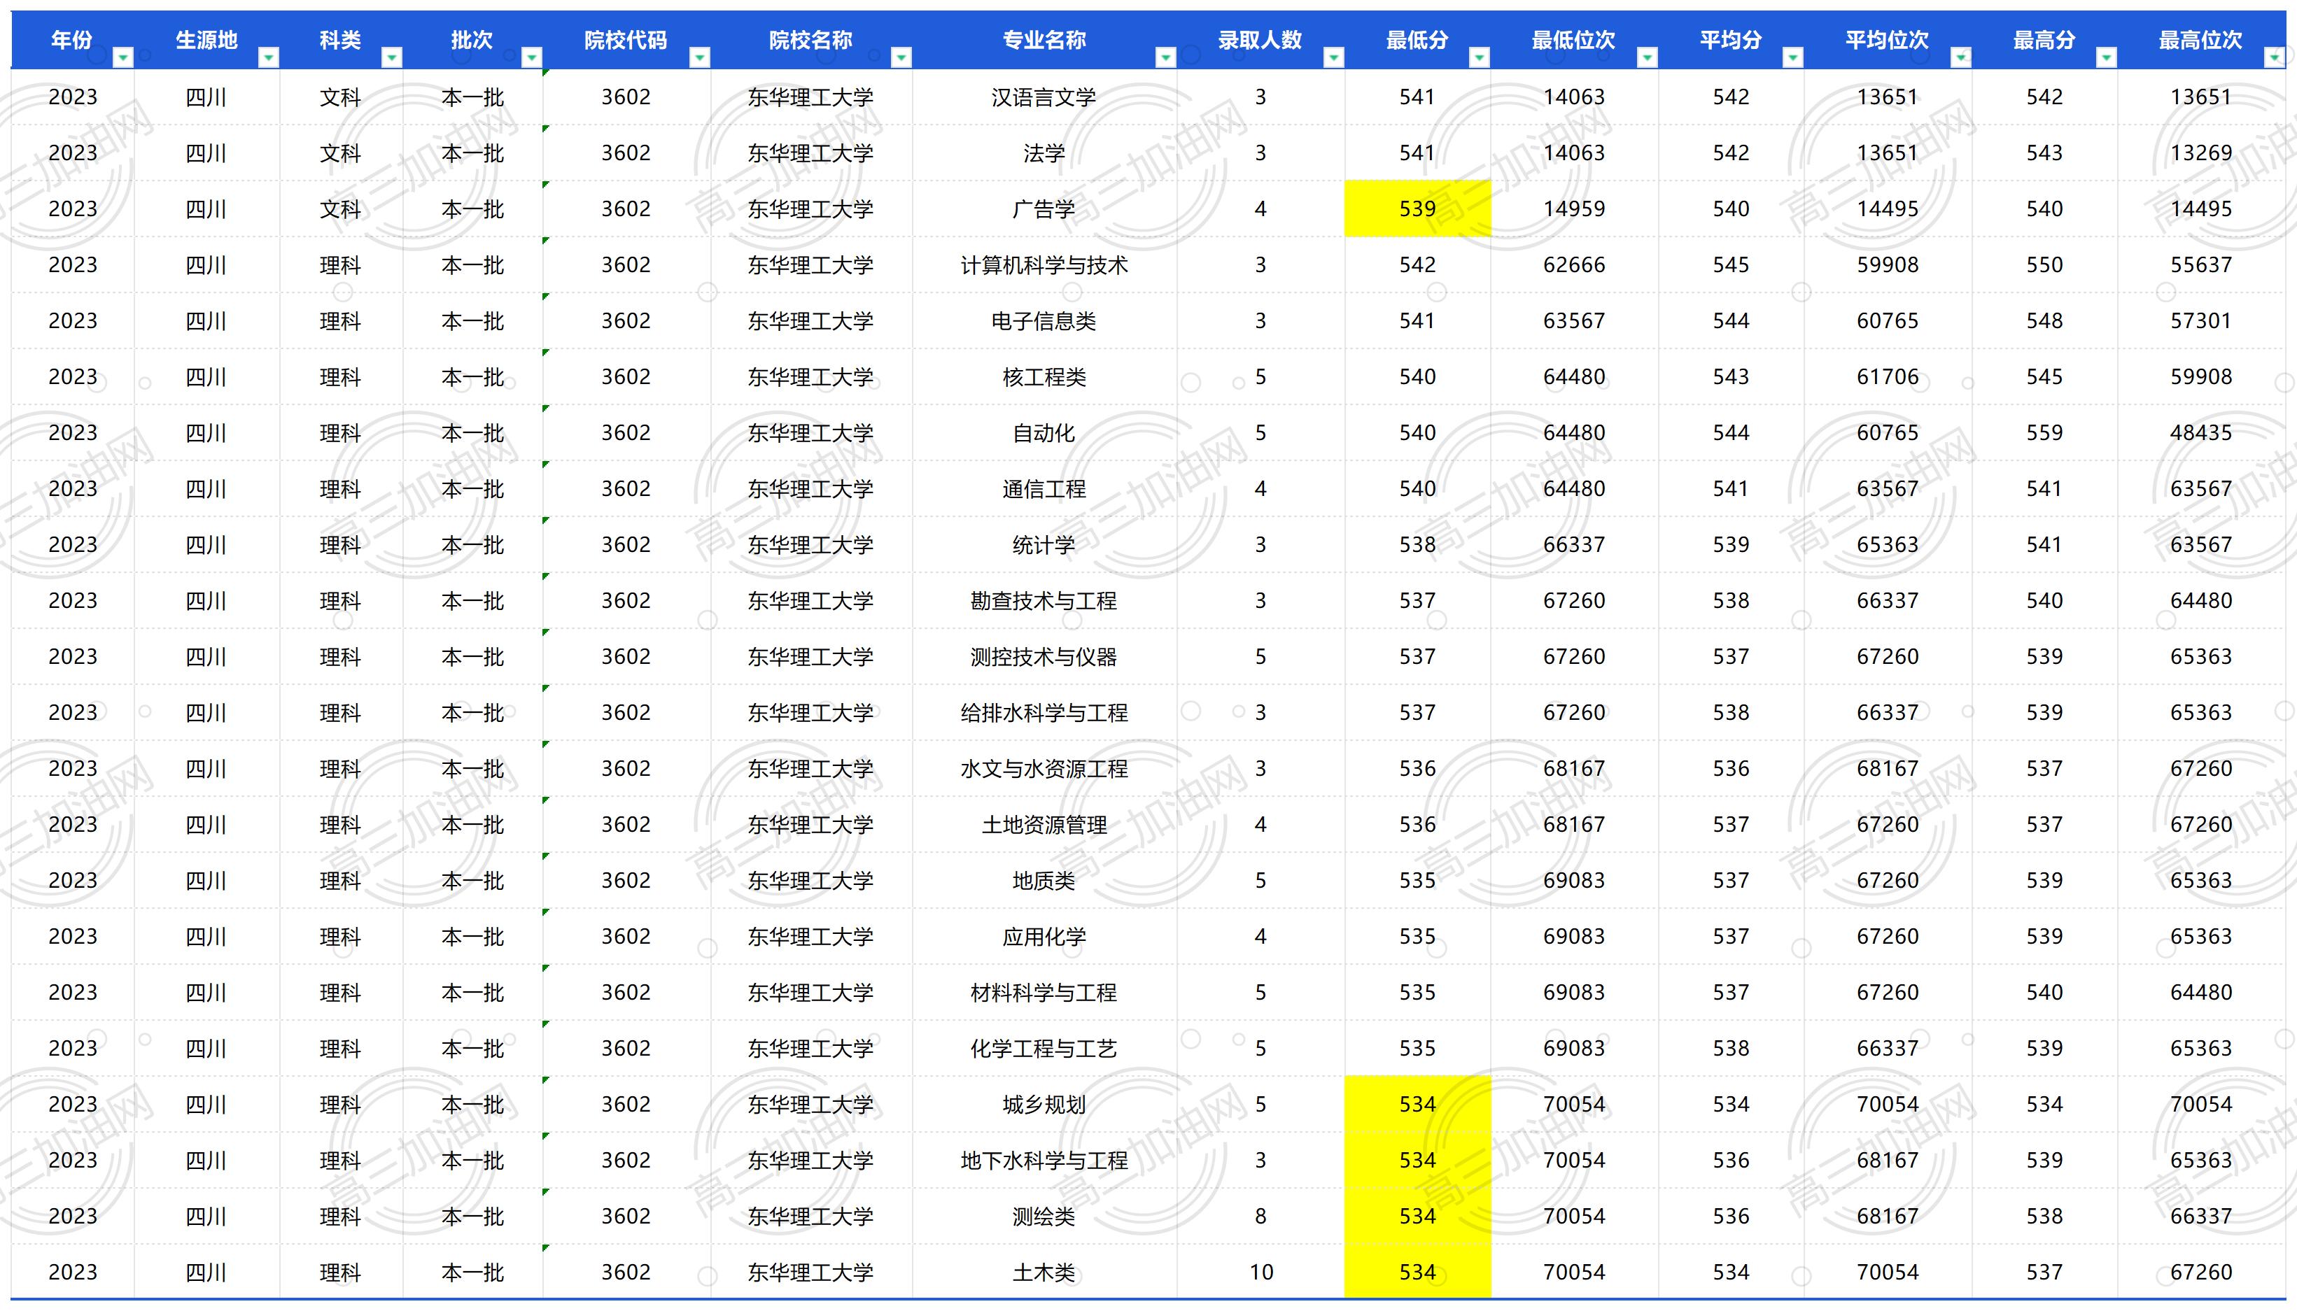This screenshot has height=1311, width=2297.
Task: Select the 城乡规划 major cell
Action: 1044,1104
